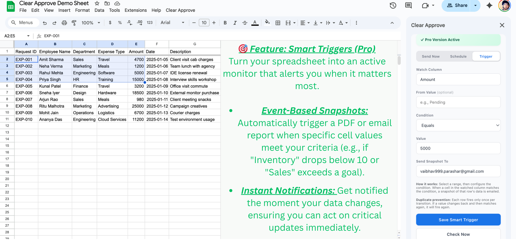
Task: Expand the 100% zoom dropdown
Action: 90,23
